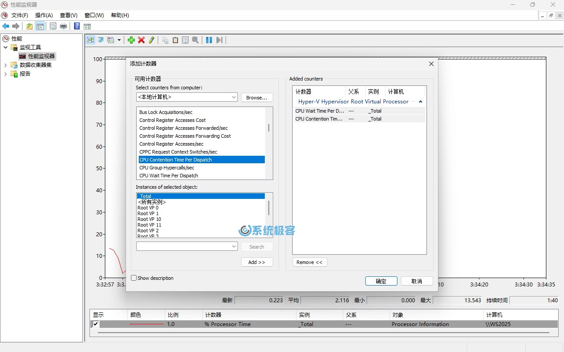Open the 文件(F) menu
This screenshot has width=564, height=352.
pyautogui.click(x=20, y=15)
